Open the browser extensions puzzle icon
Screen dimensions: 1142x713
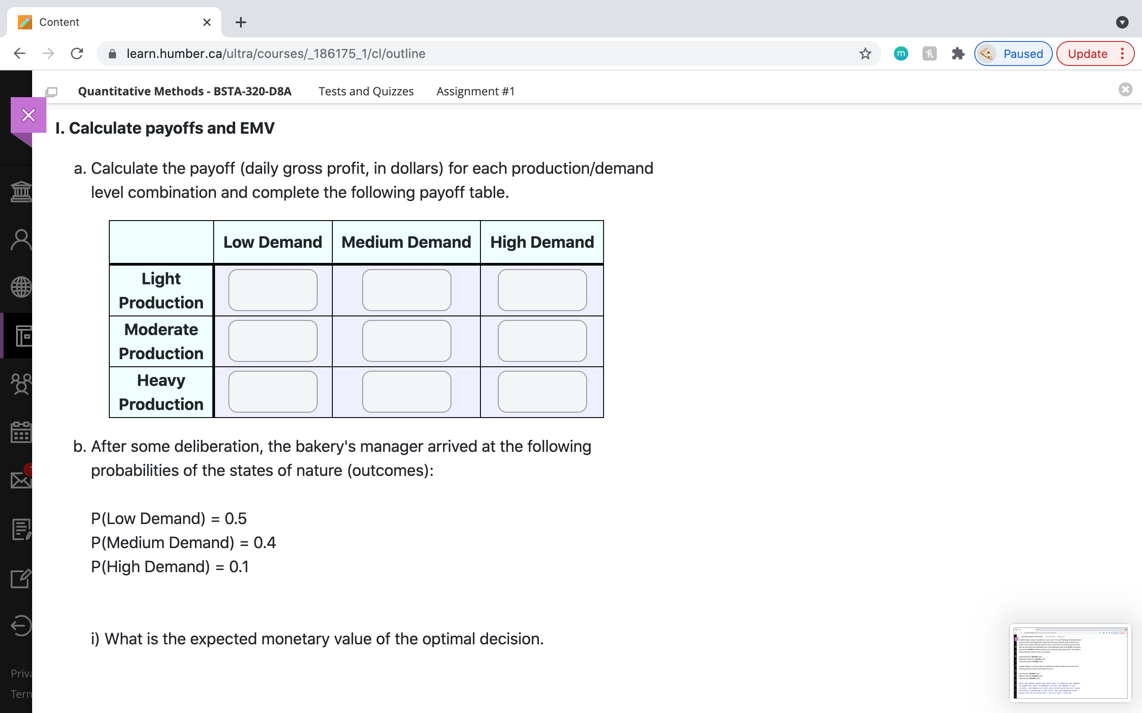957,54
